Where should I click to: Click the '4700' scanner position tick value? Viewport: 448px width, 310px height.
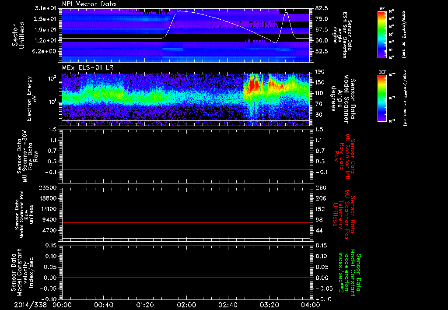[x=49, y=230]
